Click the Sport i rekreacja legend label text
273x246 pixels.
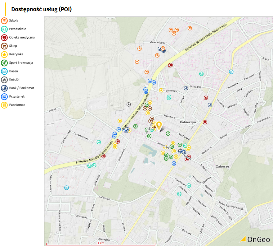[x=21, y=63]
